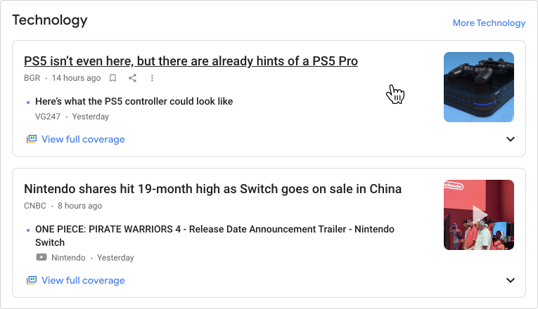Open the More Technology link
Viewport: 538px width, 309px height.
pyautogui.click(x=489, y=22)
